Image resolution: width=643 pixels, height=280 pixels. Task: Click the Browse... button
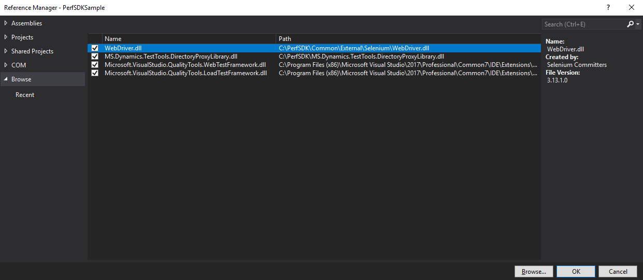pyautogui.click(x=534, y=272)
